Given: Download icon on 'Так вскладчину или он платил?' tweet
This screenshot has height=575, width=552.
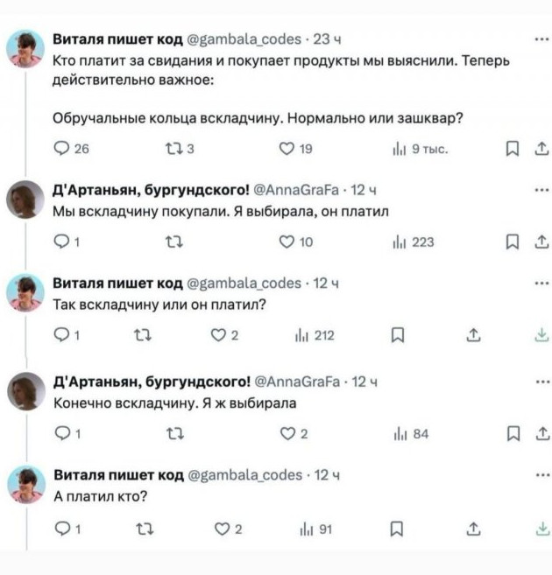Looking at the screenshot, I should coord(541,333).
